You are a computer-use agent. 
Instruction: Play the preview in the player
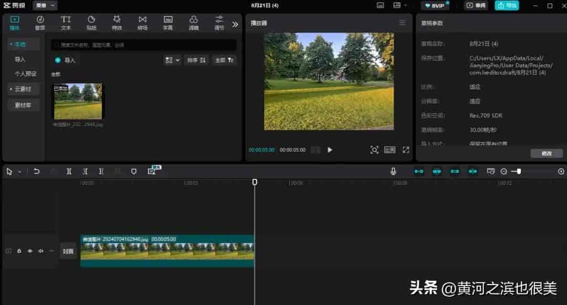[x=330, y=150]
